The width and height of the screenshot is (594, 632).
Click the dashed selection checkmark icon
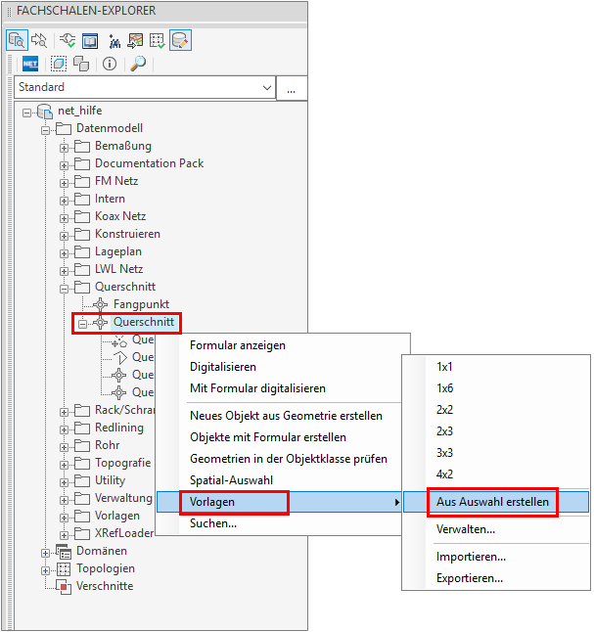coord(157,40)
